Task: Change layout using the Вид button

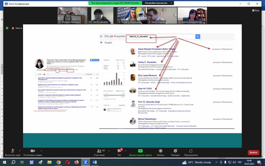Action: [255, 10]
